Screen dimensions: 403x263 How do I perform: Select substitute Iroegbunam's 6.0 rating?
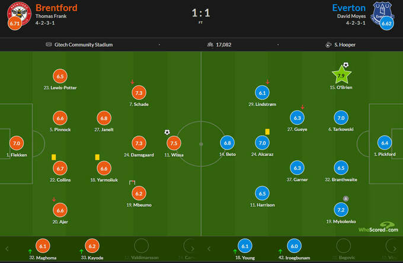click(x=293, y=245)
